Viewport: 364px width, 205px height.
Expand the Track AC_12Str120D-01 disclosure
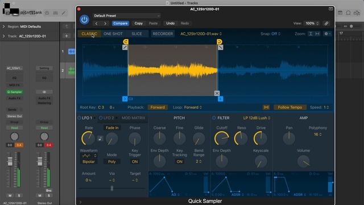4,36
